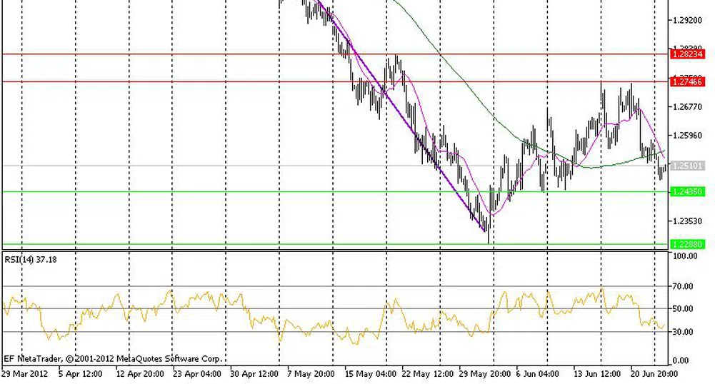
Task: Select the purple downward trendline
Action: click(400, 114)
